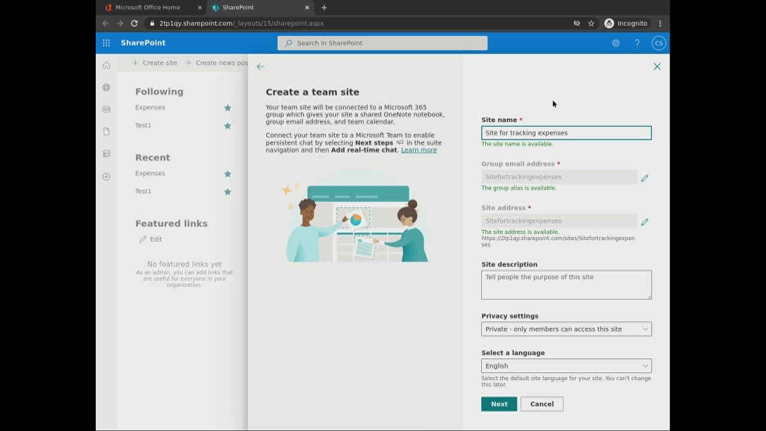Screen dimensions: 766x431
Task: Click the Site address field
Action: click(x=559, y=221)
